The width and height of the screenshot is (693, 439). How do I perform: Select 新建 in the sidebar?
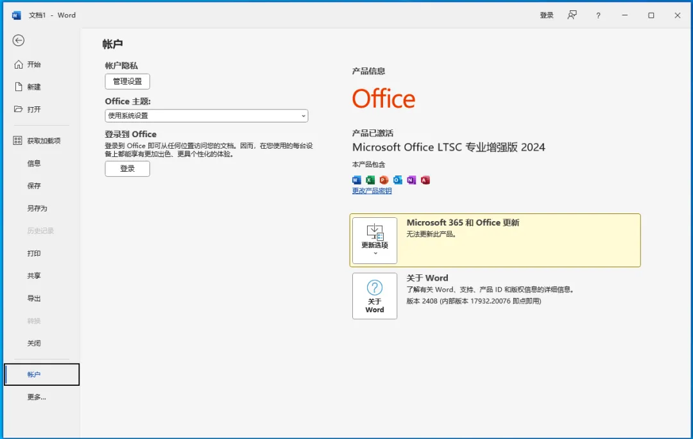point(34,87)
